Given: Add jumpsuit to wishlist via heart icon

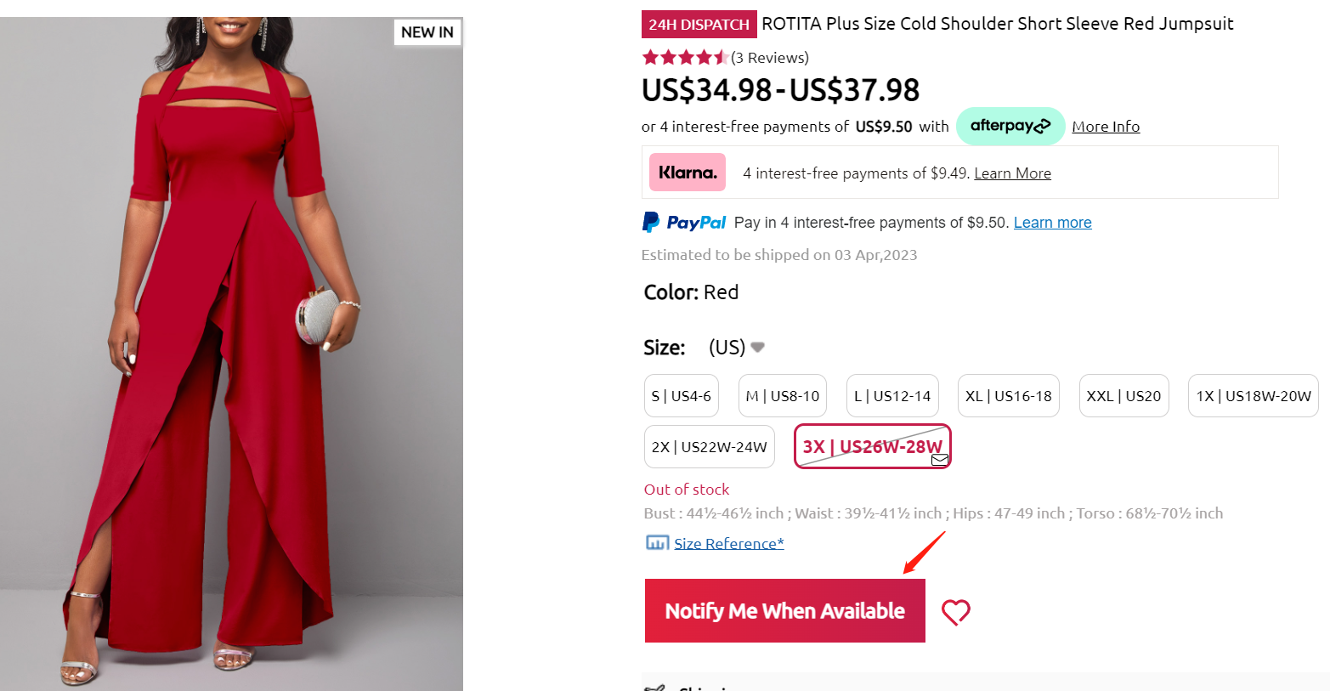Looking at the screenshot, I should point(956,612).
